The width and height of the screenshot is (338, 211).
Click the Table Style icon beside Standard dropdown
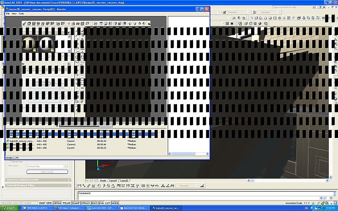point(224,12)
